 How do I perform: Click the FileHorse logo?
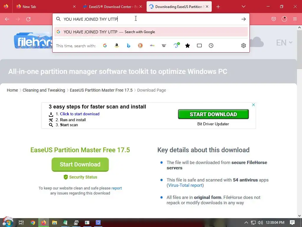pos(33,41)
